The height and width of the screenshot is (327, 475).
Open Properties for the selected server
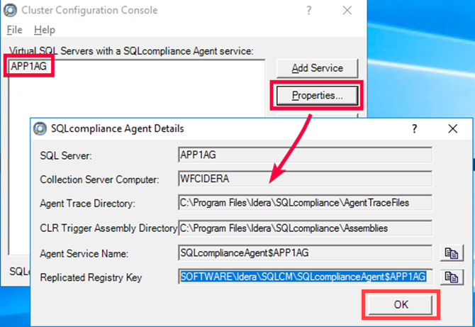pos(317,95)
